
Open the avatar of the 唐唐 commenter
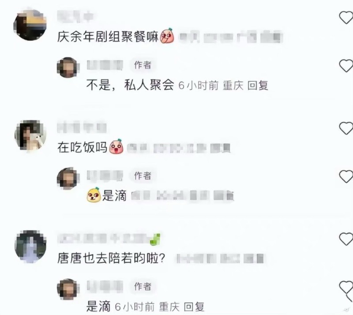click(30, 246)
